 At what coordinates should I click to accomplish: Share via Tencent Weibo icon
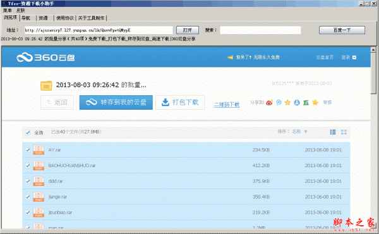click(279, 103)
